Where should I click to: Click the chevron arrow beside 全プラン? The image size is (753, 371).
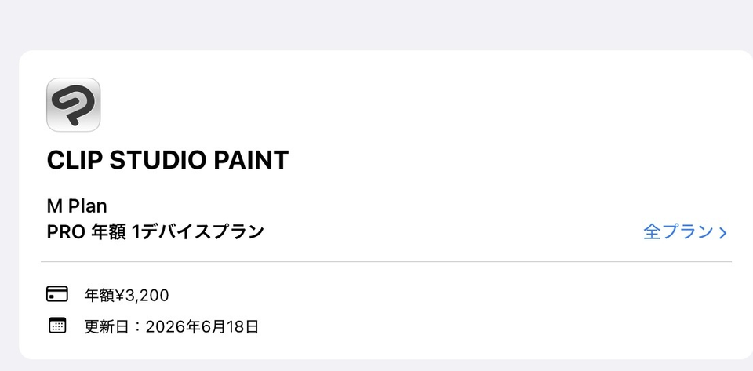(x=723, y=232)
